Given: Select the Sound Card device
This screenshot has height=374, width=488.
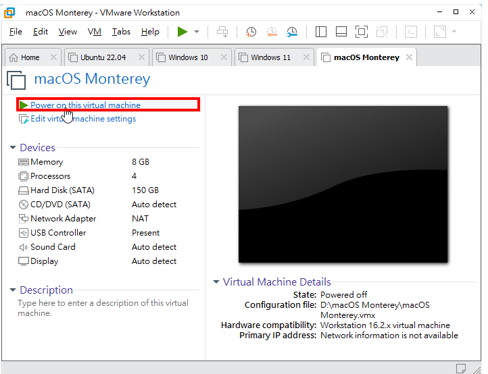Looking at the screenshot, I should pyautogui.click(x=108, y=247).
